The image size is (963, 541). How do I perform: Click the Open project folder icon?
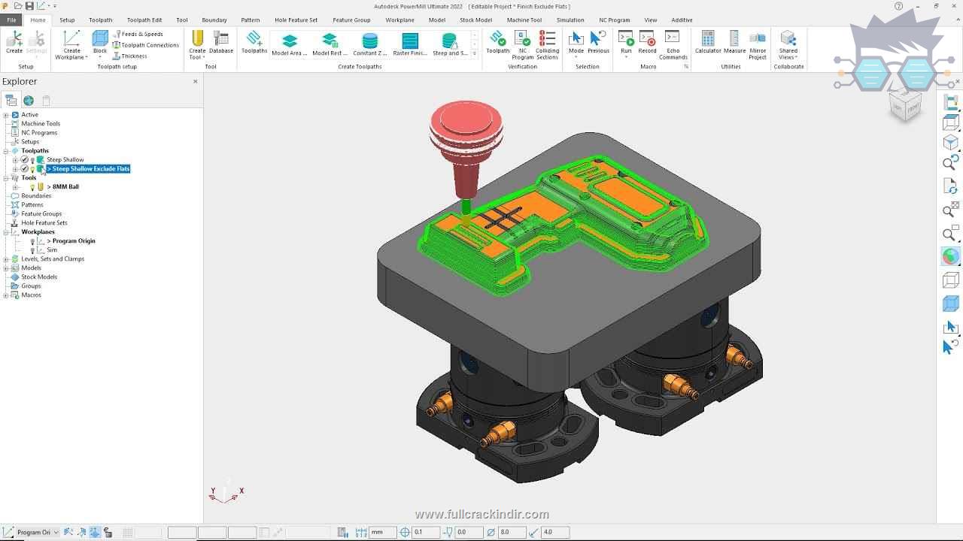(x=17, y=6)
